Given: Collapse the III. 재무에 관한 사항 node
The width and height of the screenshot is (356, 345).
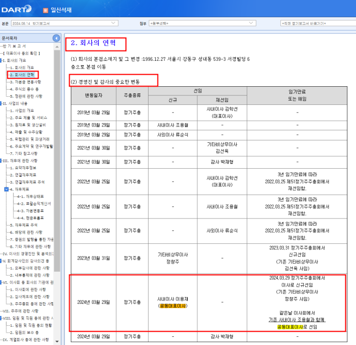Looking at the screenshot, I should coord(1,161).
